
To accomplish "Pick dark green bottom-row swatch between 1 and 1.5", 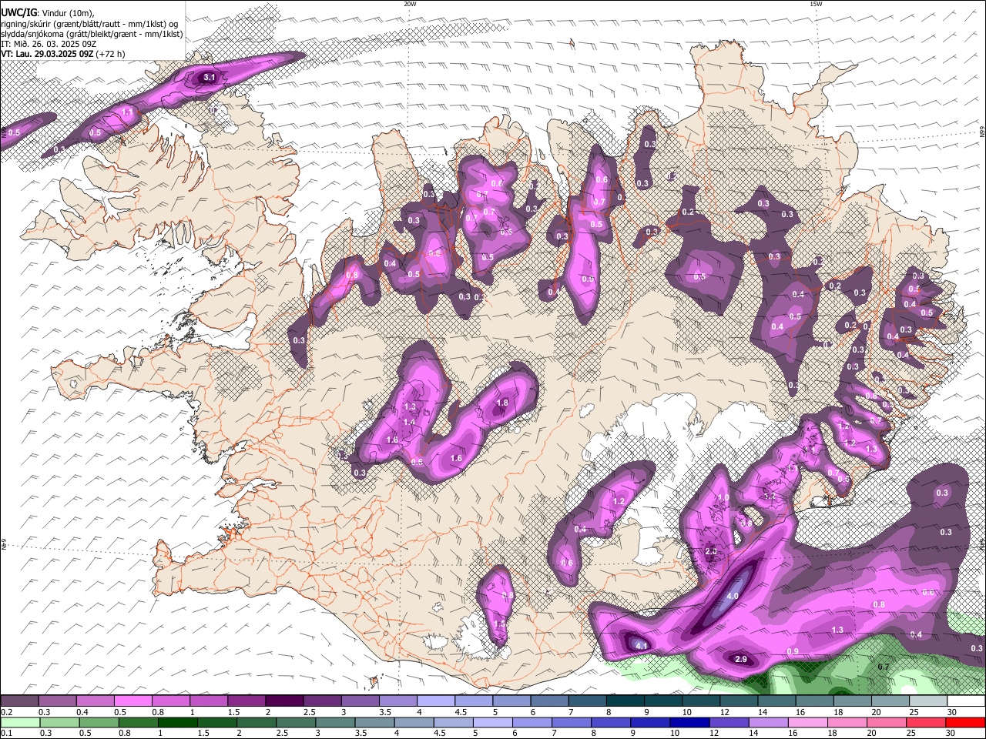I will (x=177, y=722).
